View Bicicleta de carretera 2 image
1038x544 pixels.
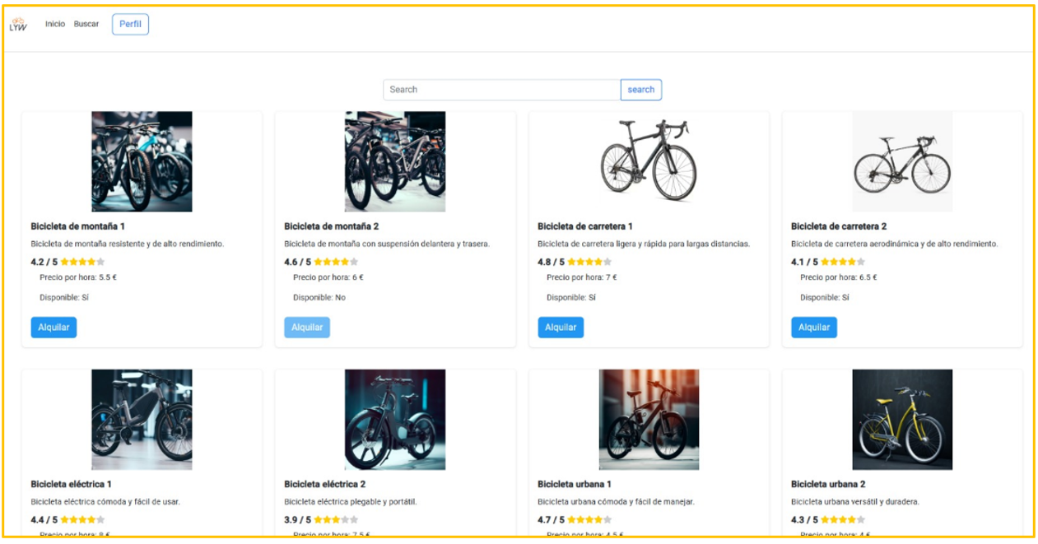[902, 162]
